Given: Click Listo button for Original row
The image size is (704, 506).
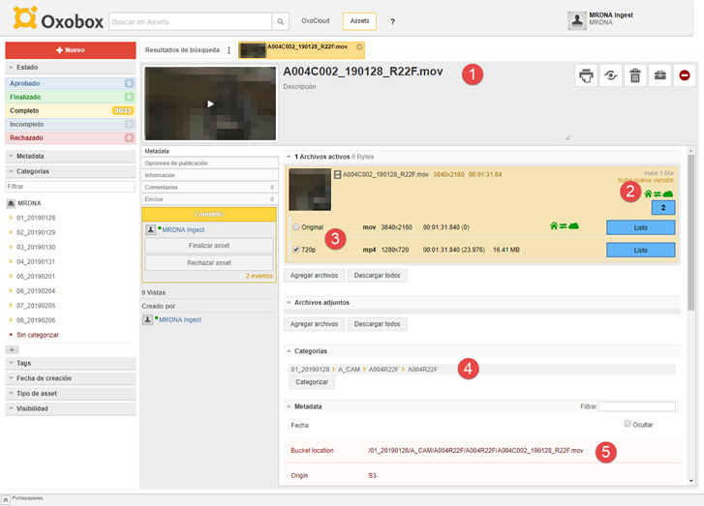Looking at the screenshot, I should pos(641,228).
